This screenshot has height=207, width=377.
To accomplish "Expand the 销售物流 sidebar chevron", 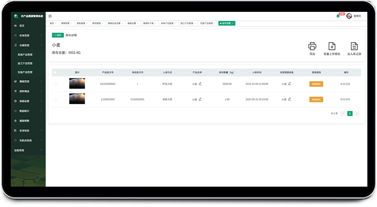I will pos(41,91).
